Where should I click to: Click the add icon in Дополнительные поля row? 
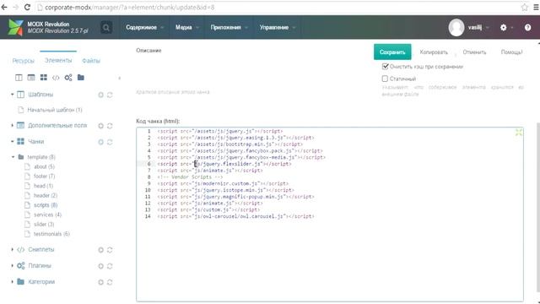pos(100,126)
